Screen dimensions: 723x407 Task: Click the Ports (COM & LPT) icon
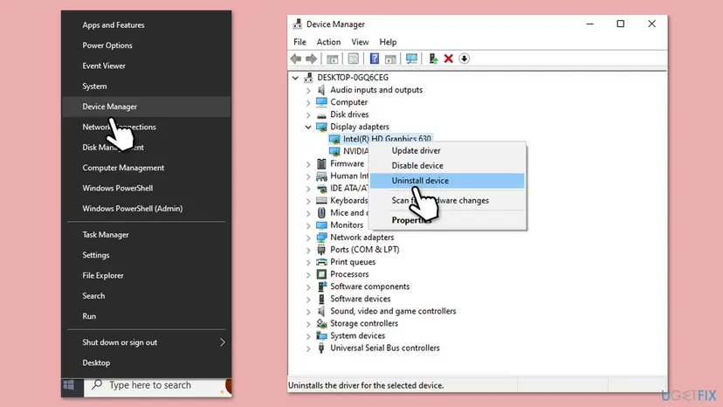click(x=321, y=250)
